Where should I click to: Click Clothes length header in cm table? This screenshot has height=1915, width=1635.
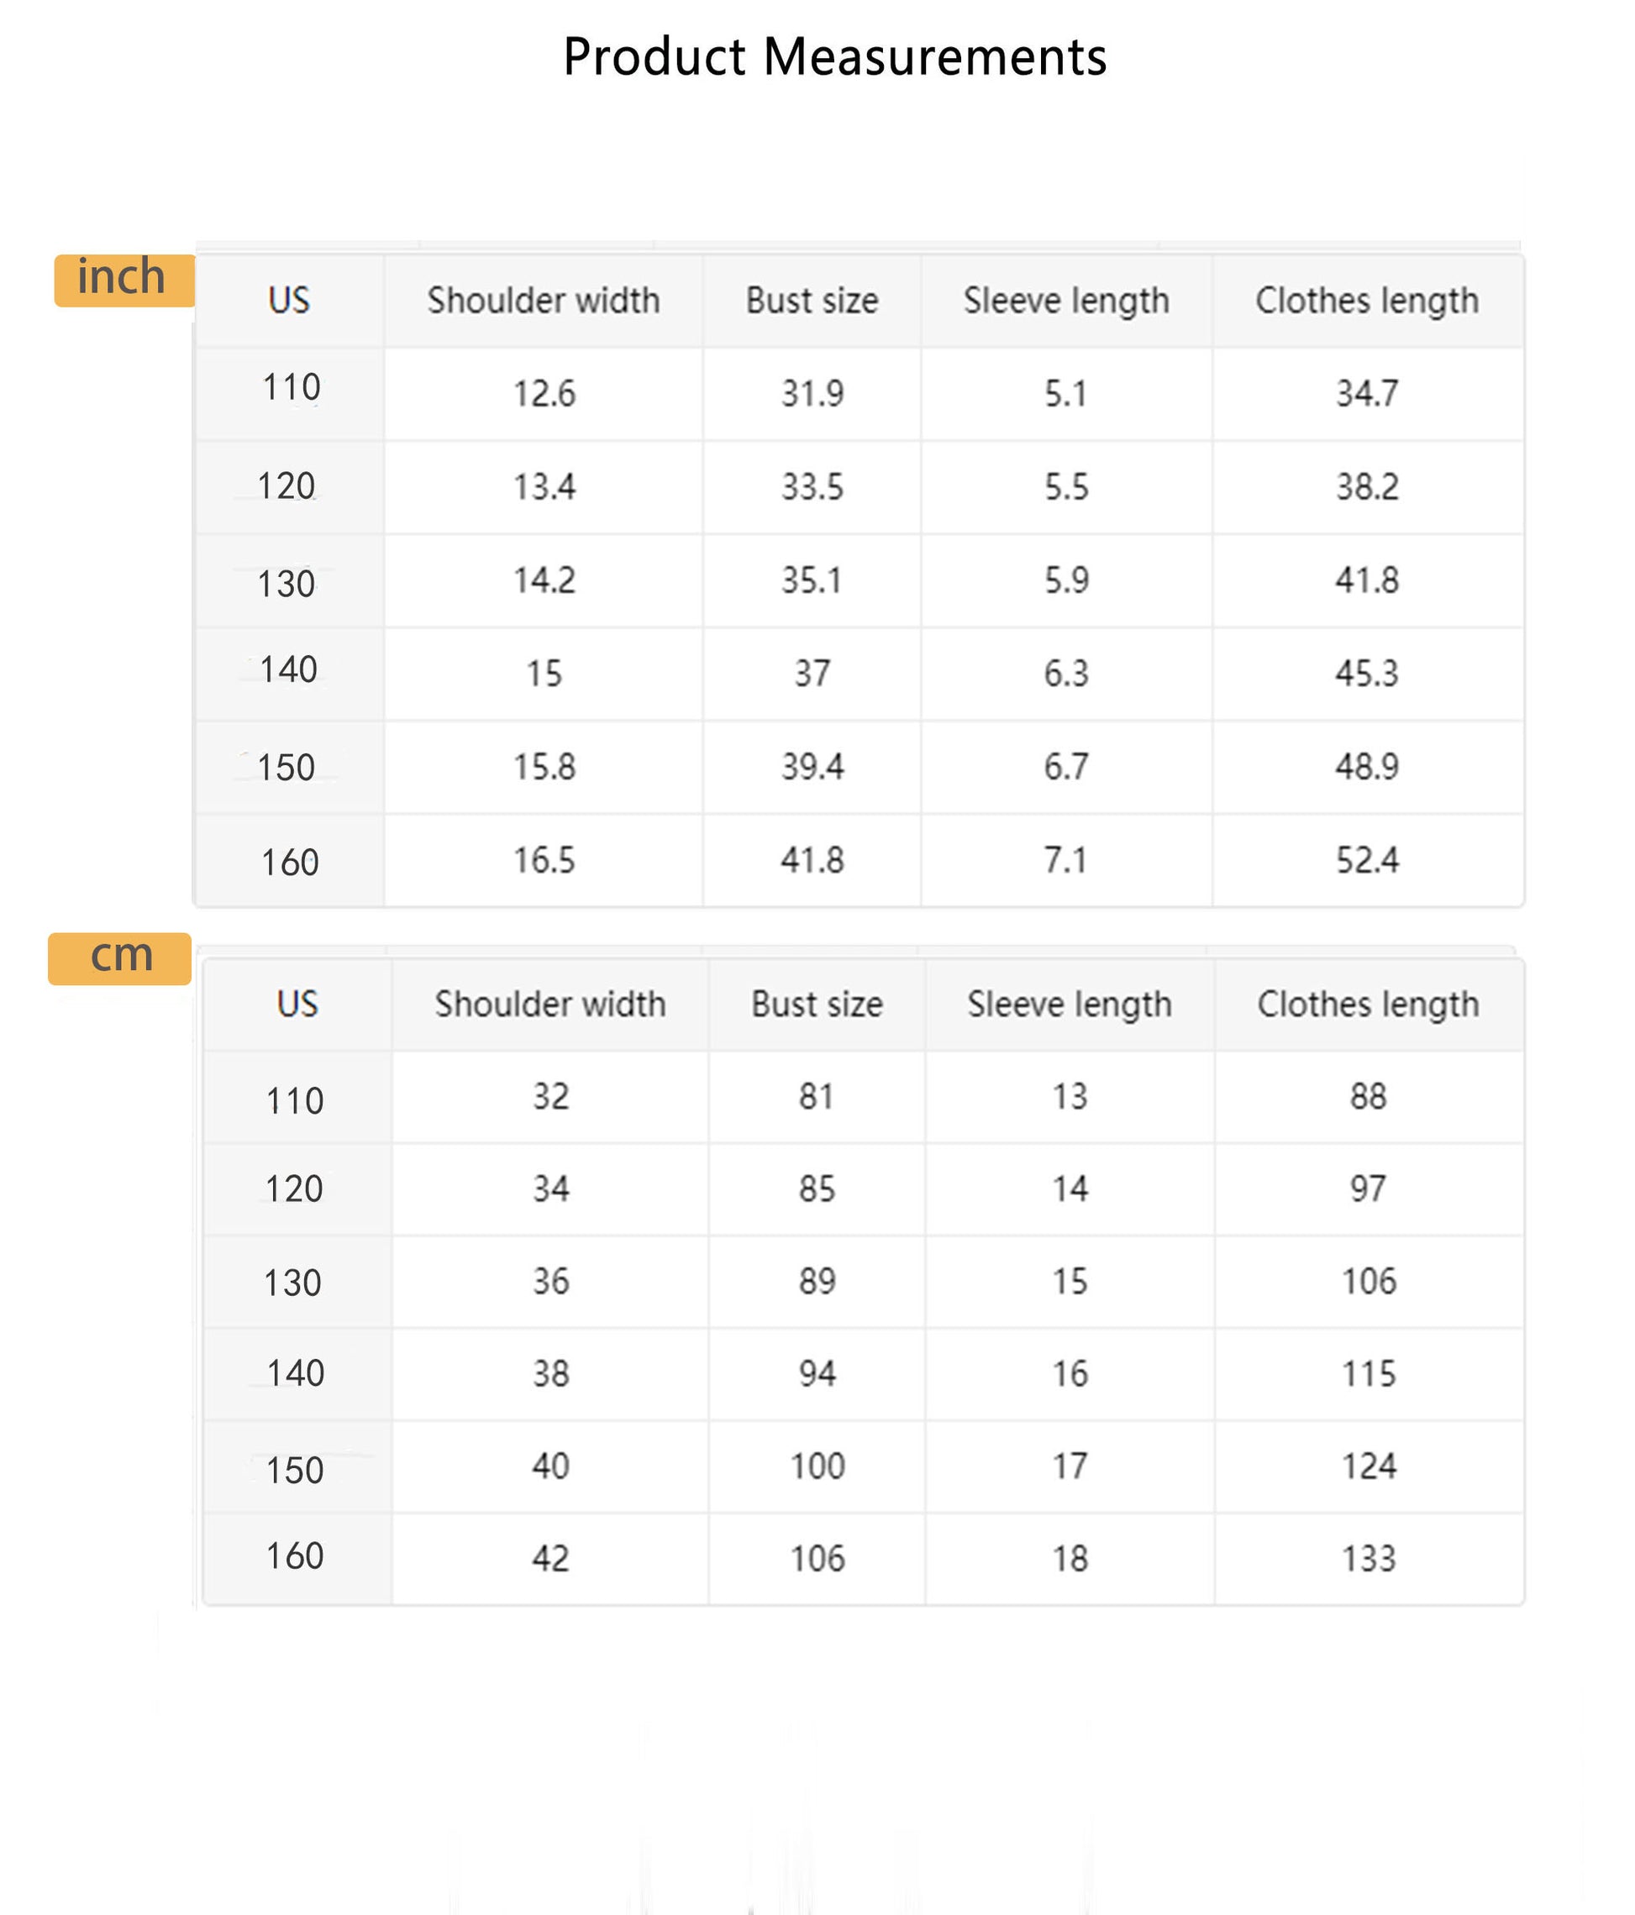(x=1368, y=1004)
